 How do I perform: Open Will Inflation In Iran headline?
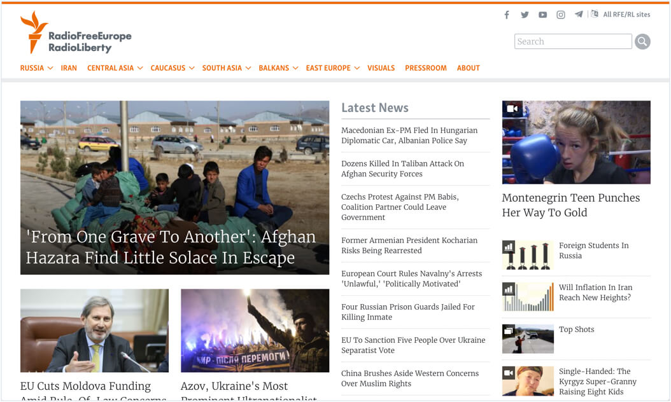click(595, 293)
